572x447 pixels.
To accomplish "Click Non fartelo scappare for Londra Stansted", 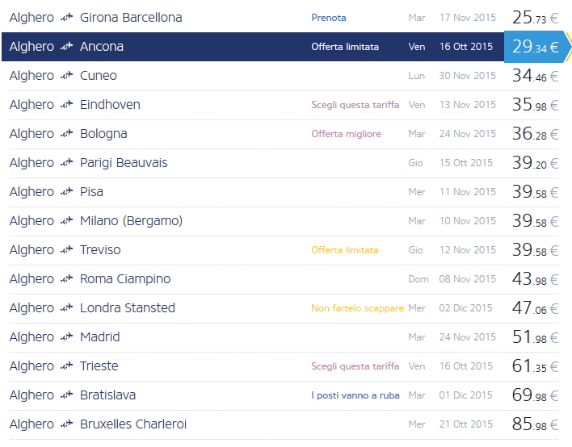I will coord(357,308).
